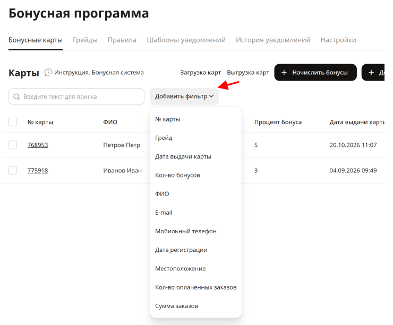This screenshot has width=393, height=325.
Task: Click the ФИО column header
Action: (x=110, y=122)
